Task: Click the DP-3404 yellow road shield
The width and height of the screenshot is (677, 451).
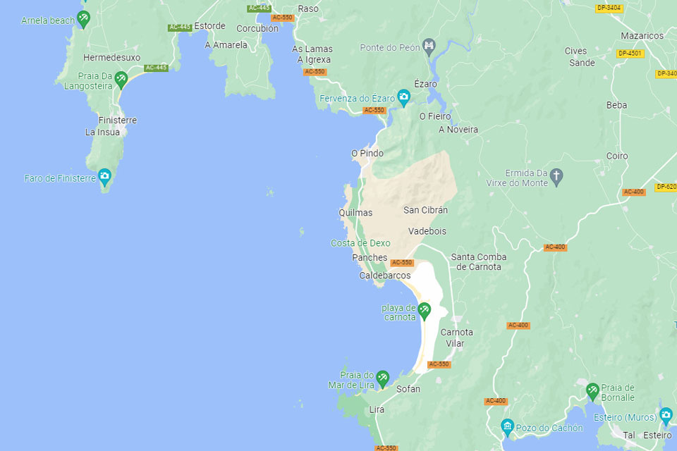Action: tap(609, 8)
